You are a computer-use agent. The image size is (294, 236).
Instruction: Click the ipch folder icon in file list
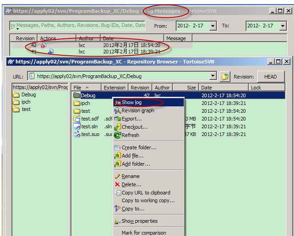tap(77, 103)
